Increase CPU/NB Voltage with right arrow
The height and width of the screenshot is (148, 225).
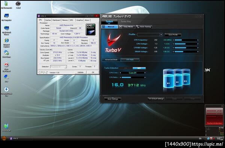pyautogui.click(x=198, y=48)
